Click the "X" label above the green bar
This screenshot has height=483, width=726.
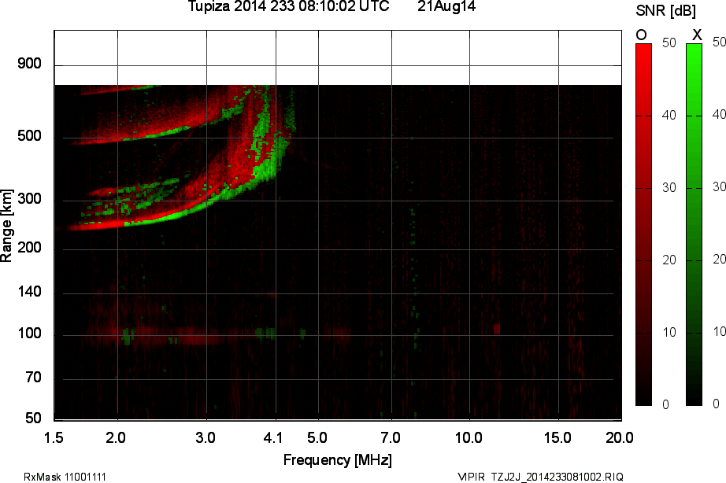coord(695,35)
